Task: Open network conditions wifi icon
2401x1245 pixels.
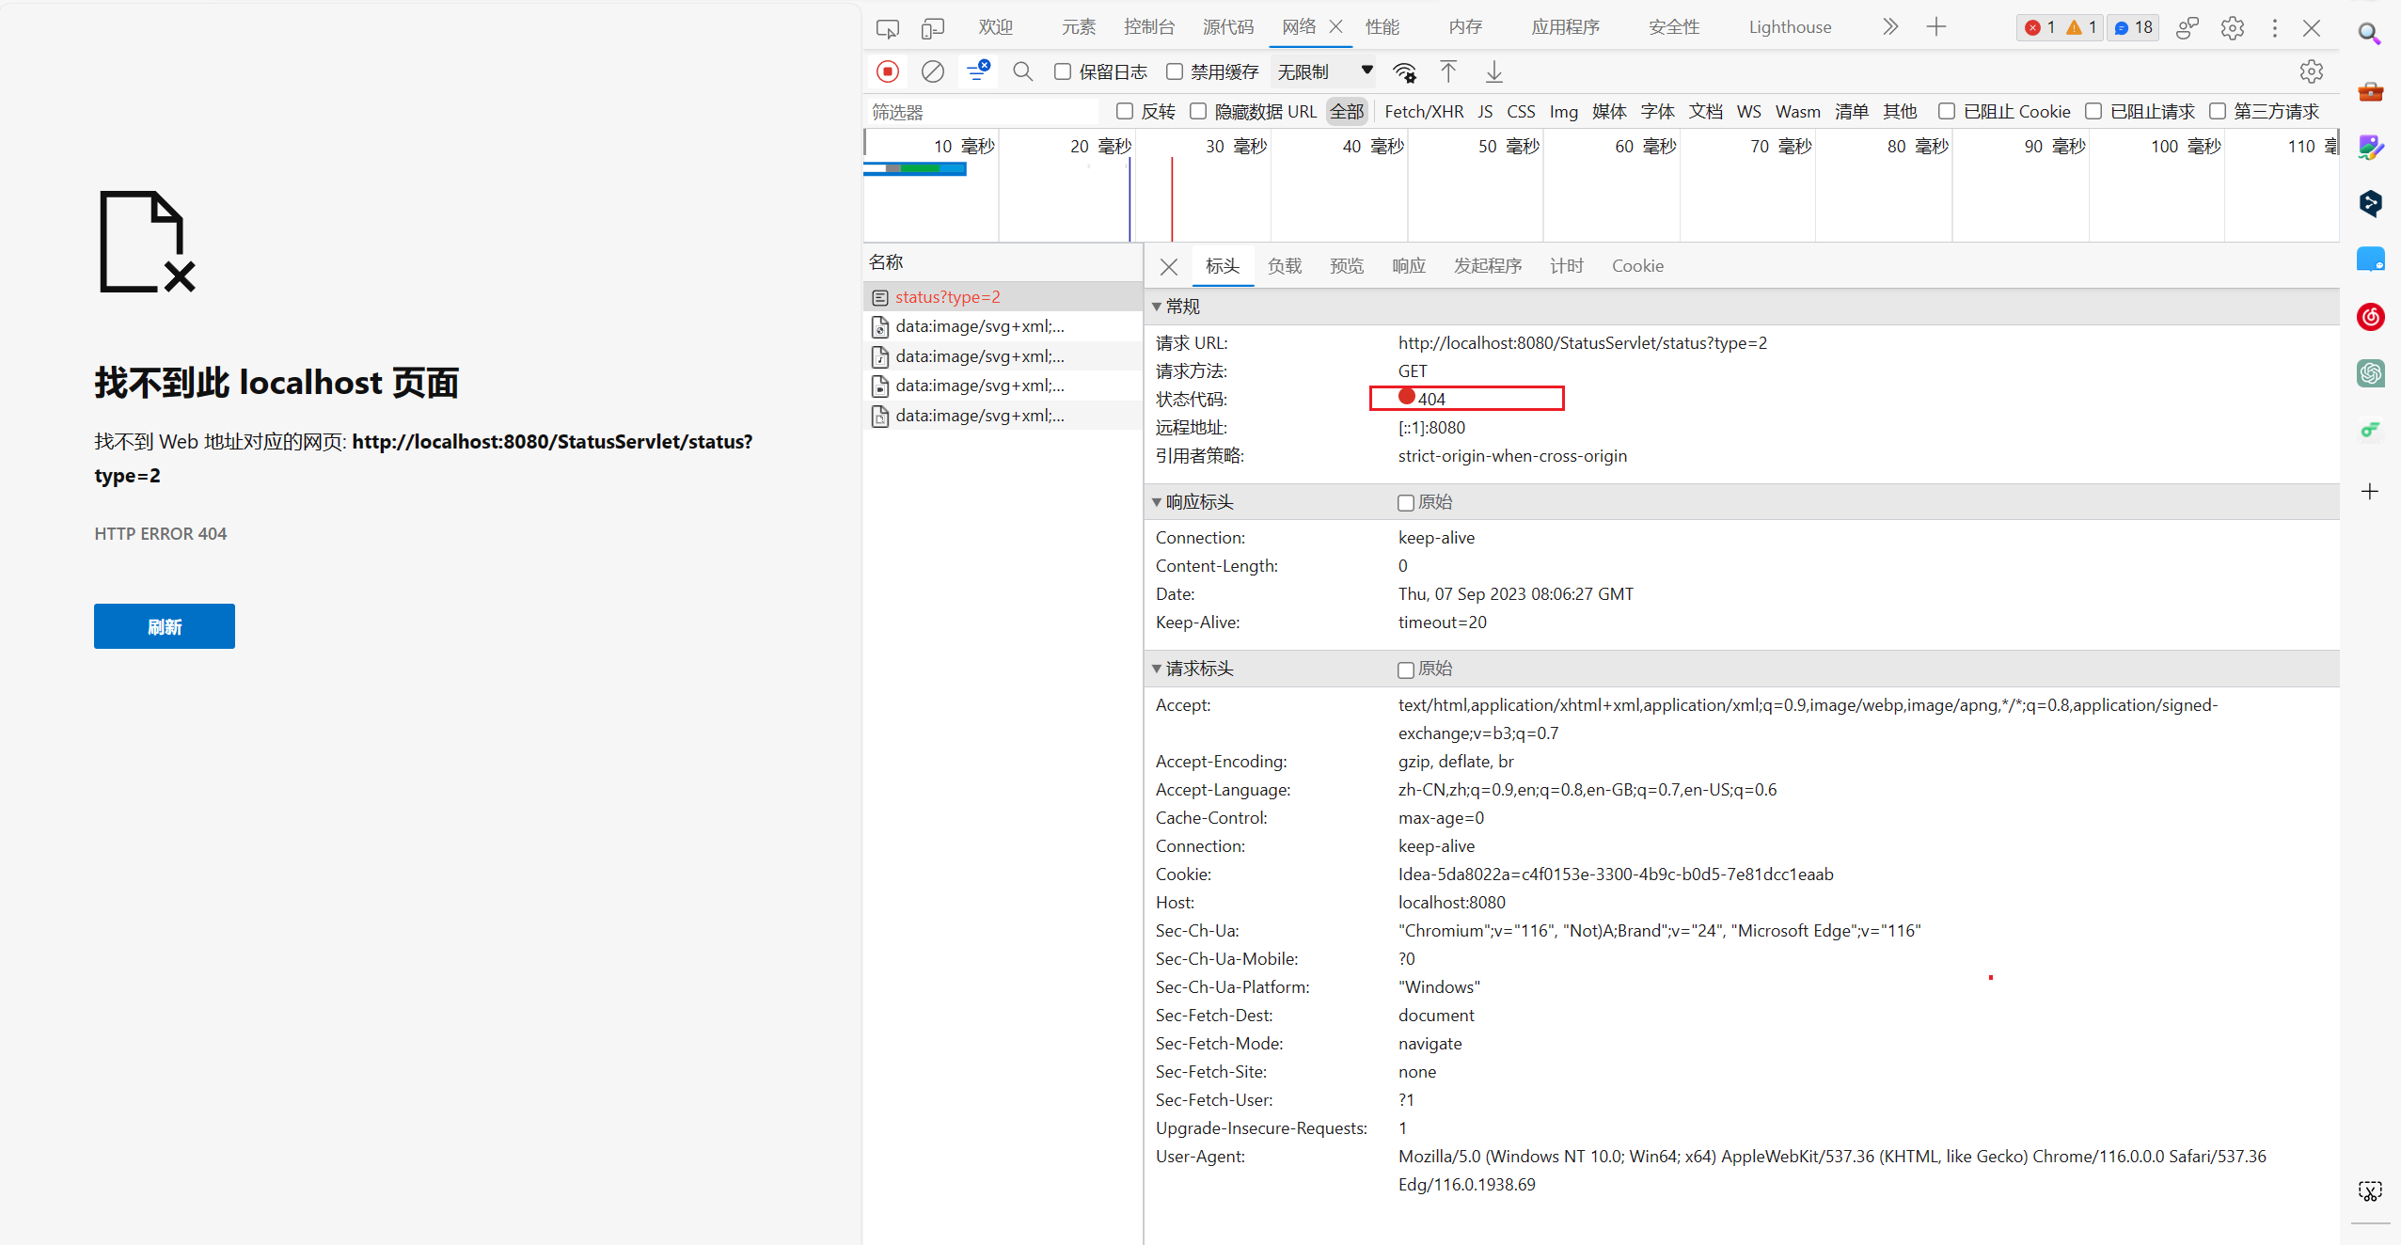Action: (1404, 71)
